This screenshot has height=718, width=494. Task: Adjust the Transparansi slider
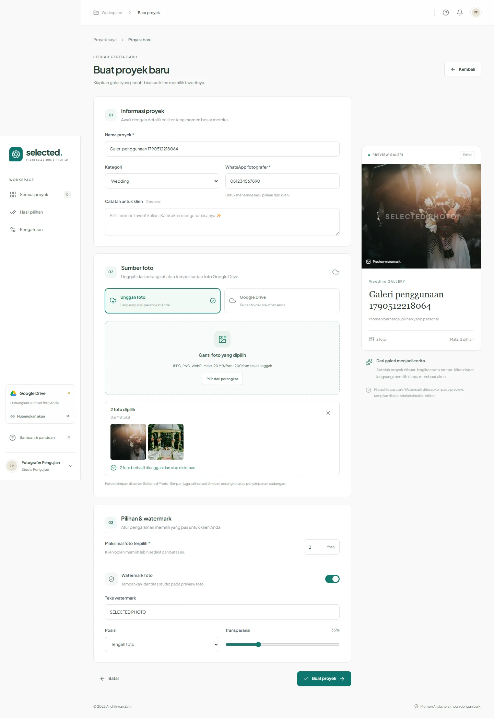(x=282, y=645)
